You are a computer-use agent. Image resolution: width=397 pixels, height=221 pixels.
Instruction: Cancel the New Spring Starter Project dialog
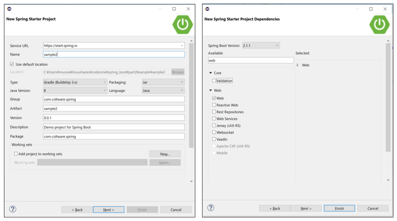click(176, 210)
